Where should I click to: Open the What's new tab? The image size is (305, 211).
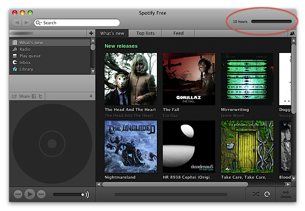point(112,33)
